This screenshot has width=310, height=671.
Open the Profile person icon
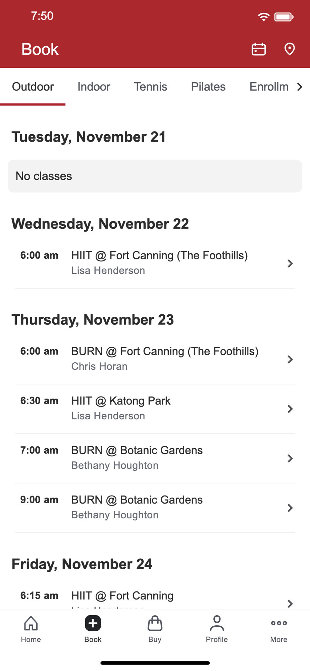pos(217,624)
